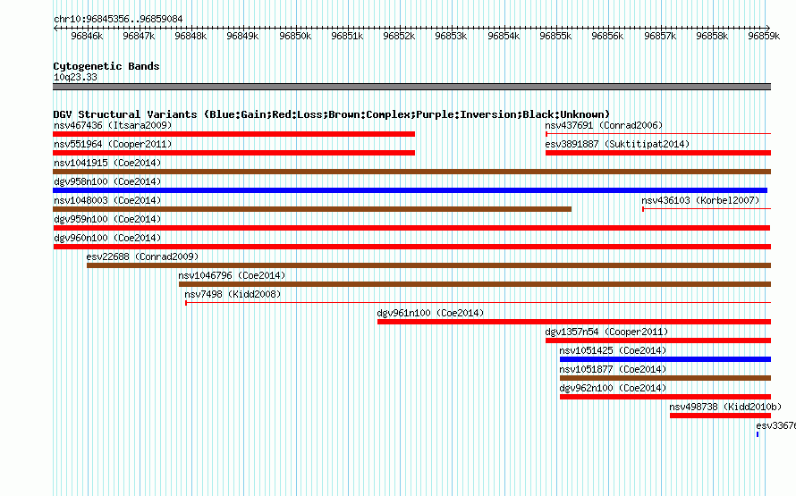Viewport: 796px width, 496px height.
Task: Click the thin red nsv7498 line
Action: [x=478, y=303]
